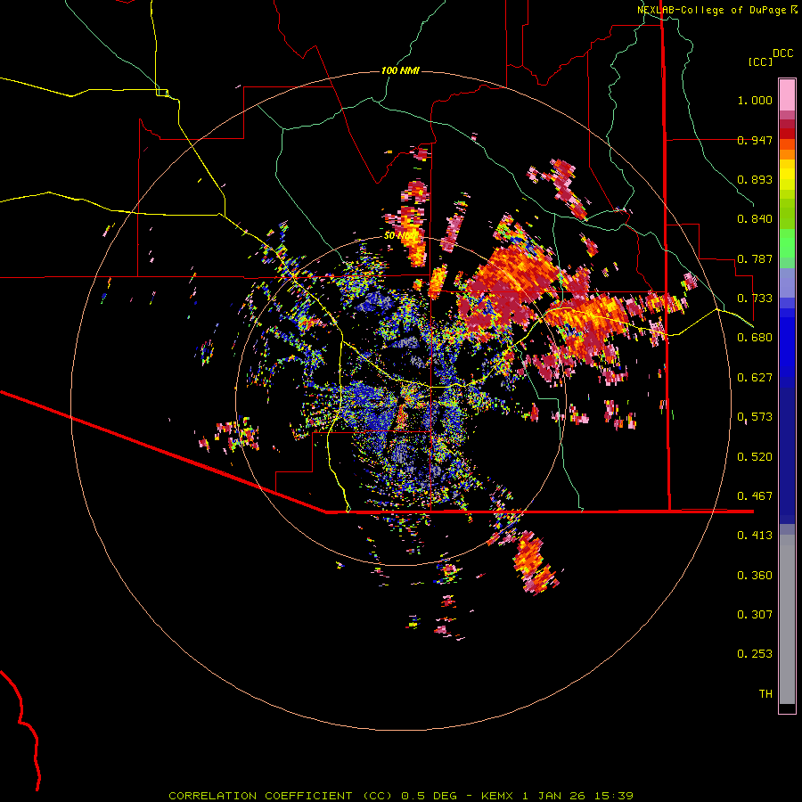The height and width of the screenshot is (802, 802).
Task: Select the 0.413 legend value
Action: pos(755,536)
